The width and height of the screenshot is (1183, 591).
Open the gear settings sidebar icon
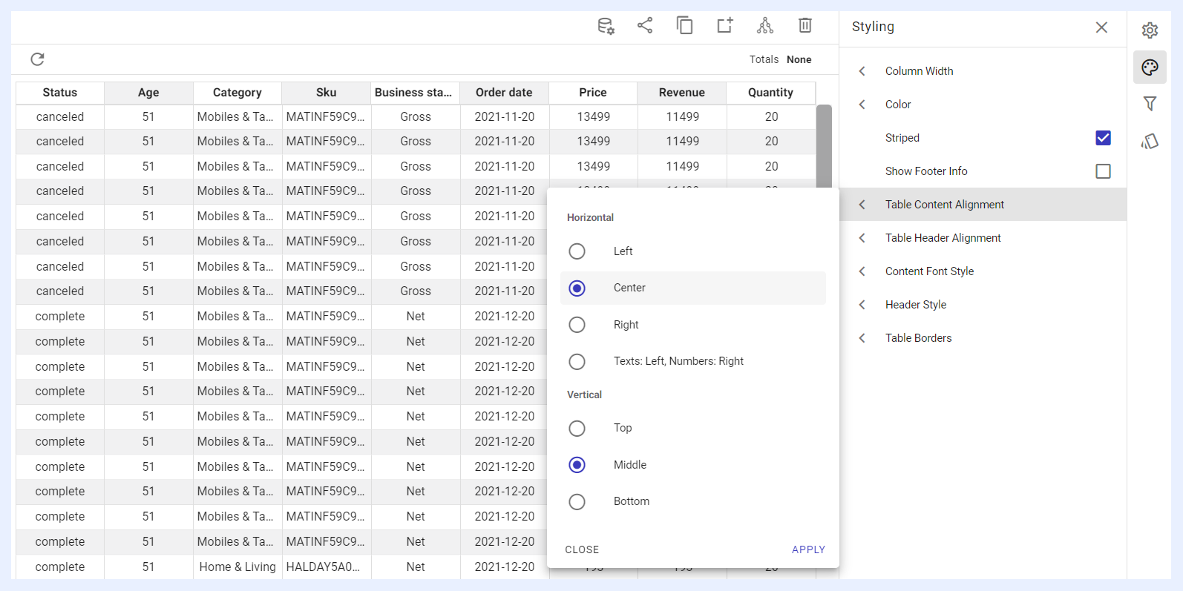tap(1150, 30)
